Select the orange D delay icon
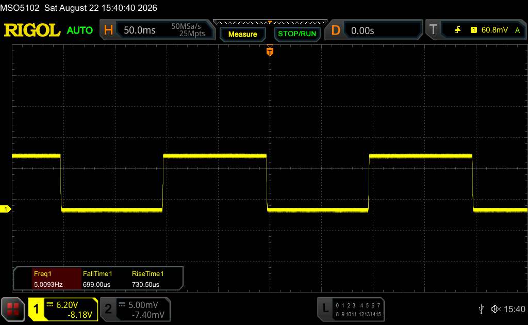Screen dimensions: 528x325 click(336, 30)
